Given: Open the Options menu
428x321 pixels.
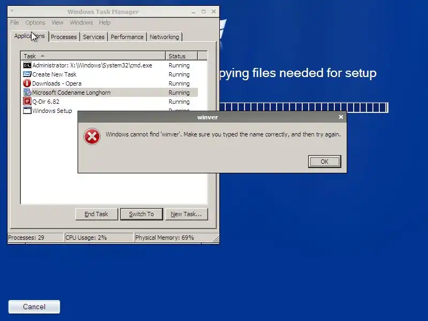Looking at the screenshot, I should tap(35, 22).
